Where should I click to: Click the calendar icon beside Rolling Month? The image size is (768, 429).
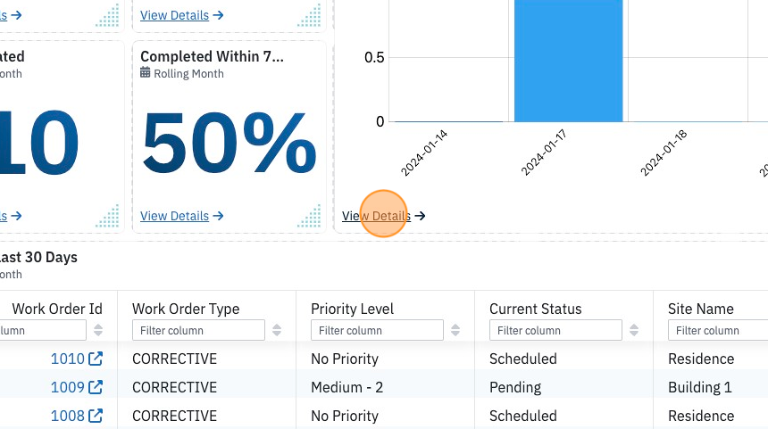pyautogui.click(x=145, y=73)
